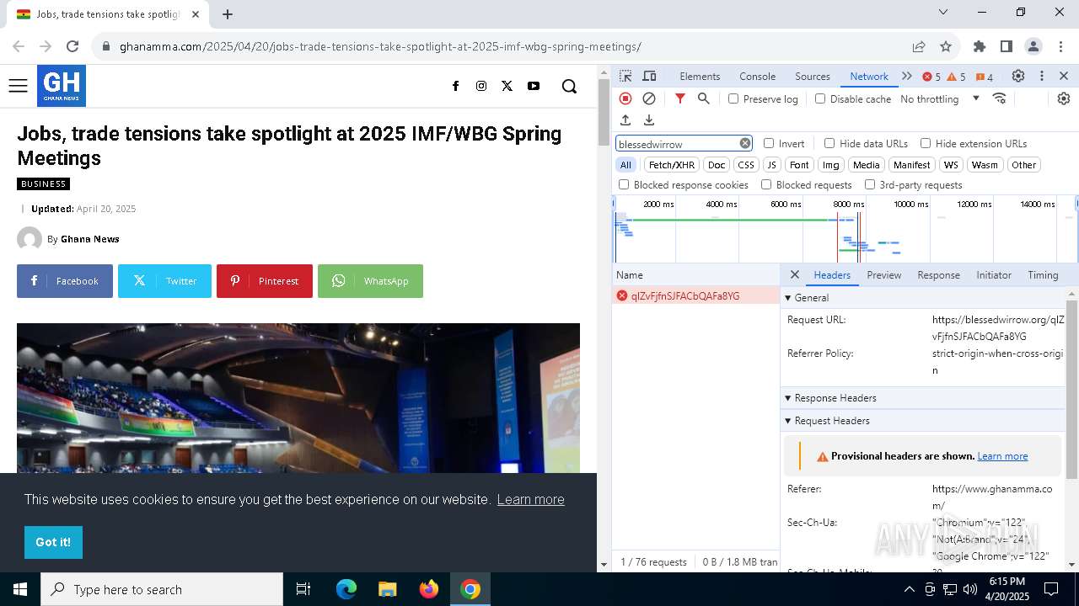1079x606 pixels.
Task: Share article via Twitter button
Action: (164, 281)
